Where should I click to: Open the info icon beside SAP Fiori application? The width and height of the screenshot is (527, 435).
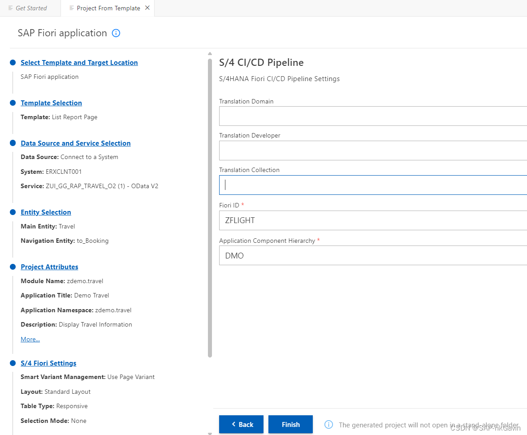[x=116, y=33]
